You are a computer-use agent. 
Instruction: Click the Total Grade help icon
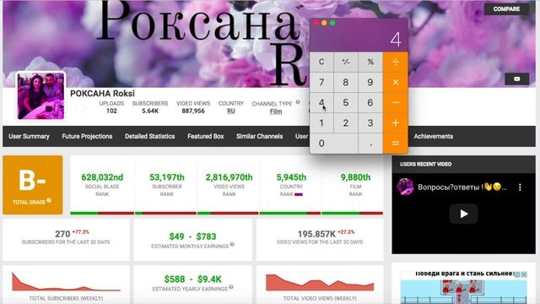(x=49, y=200)
